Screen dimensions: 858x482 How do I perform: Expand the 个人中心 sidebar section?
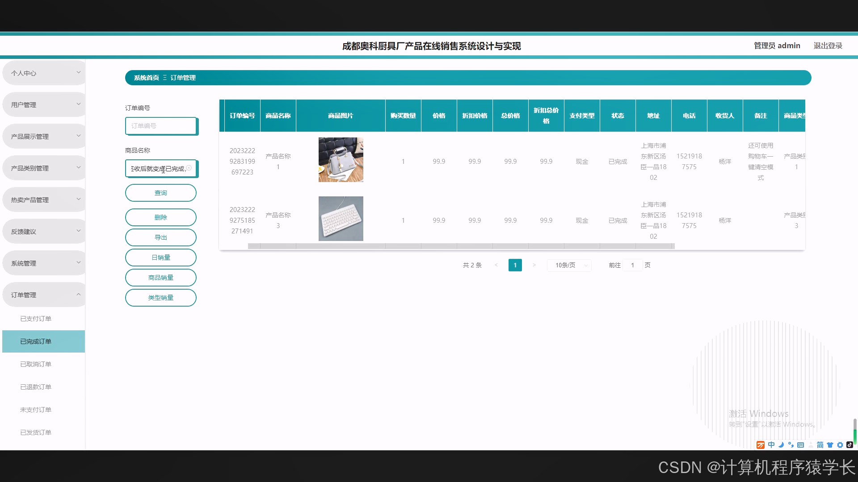(x=43, y=72)
